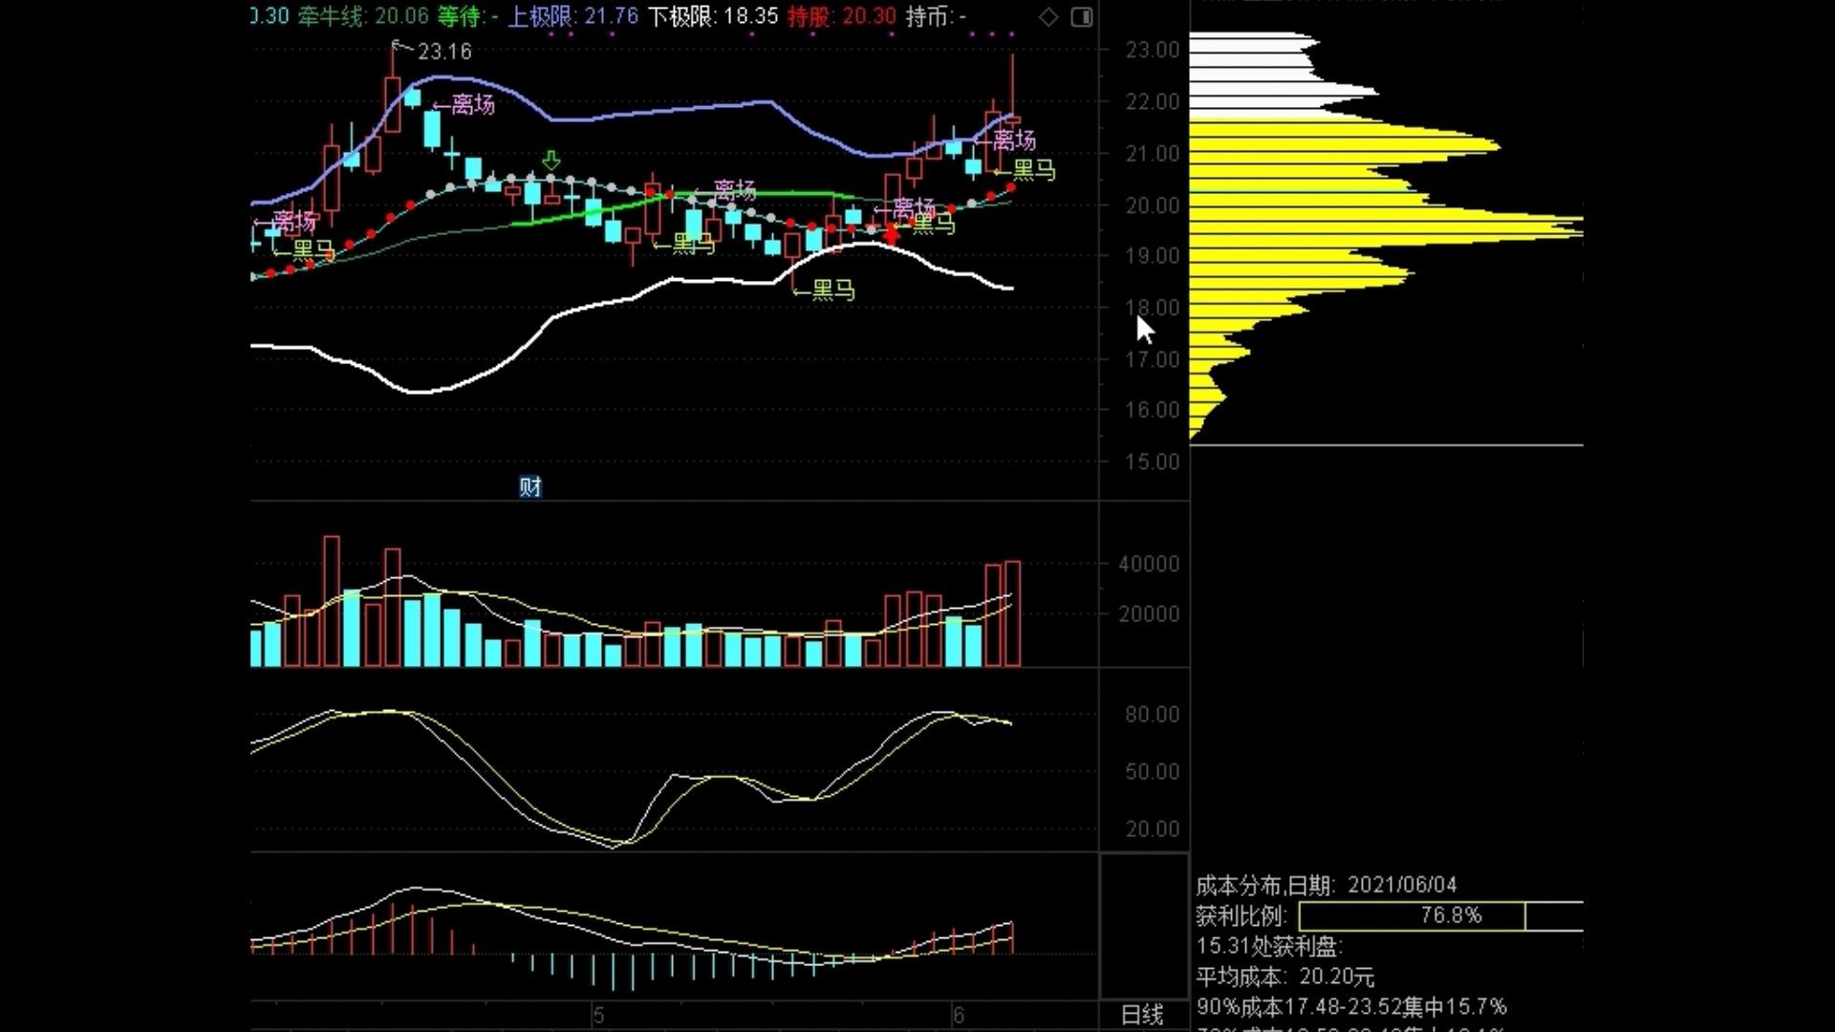
Task: Click the 6 month marker on time axis
Action: pos(959,1015)
